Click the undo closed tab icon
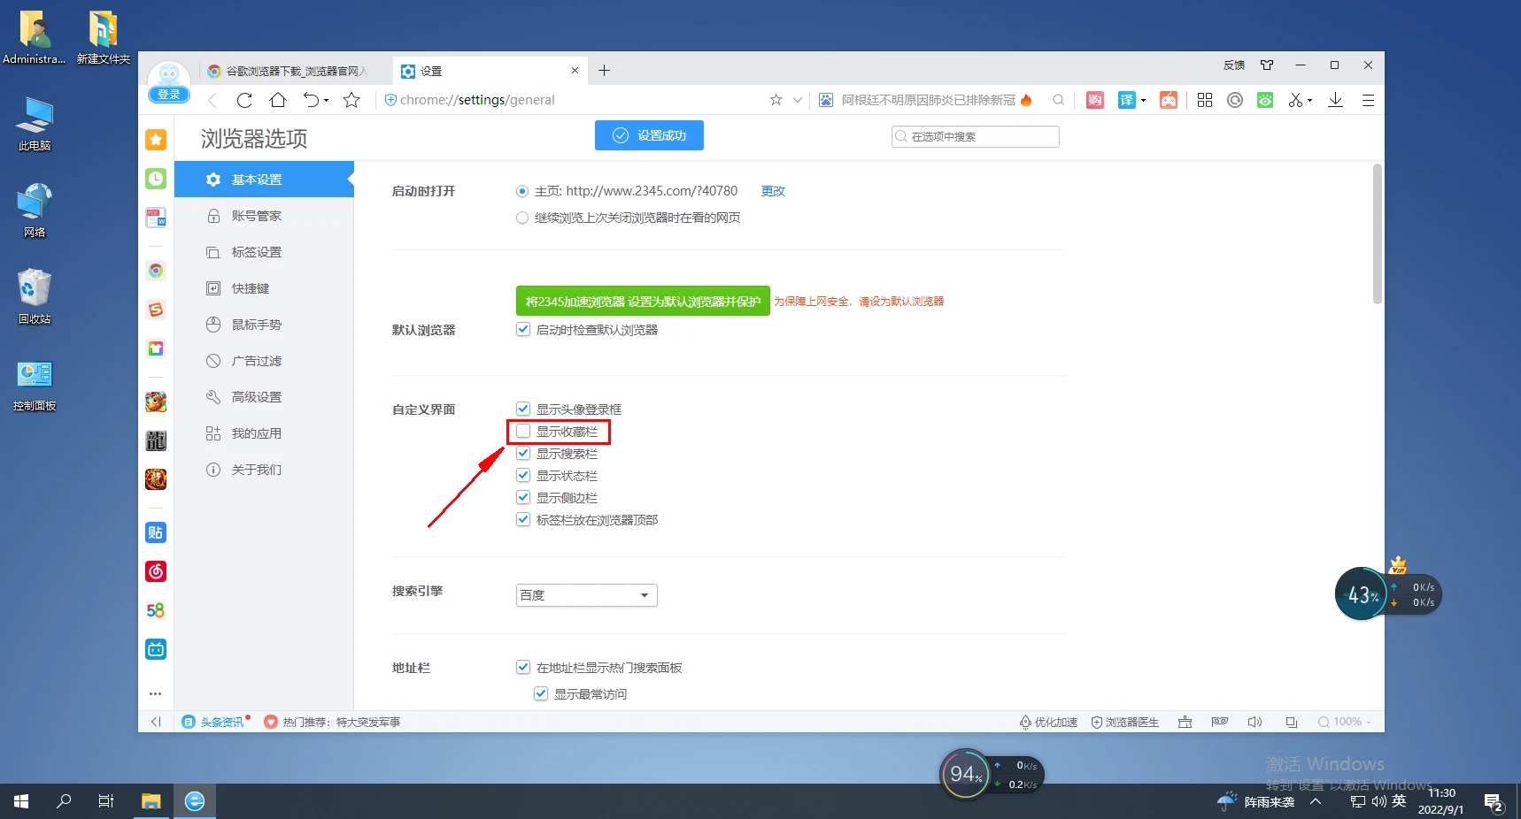1521x819 pixels. (311, 100)
